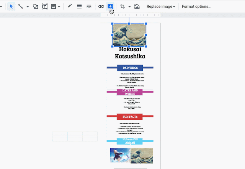245x169 pixels.
Task: Click the bottom-right handle of selected image
Action: coord(146,47)
